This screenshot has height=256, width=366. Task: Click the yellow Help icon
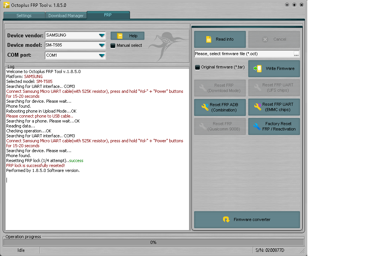point(120,36)
